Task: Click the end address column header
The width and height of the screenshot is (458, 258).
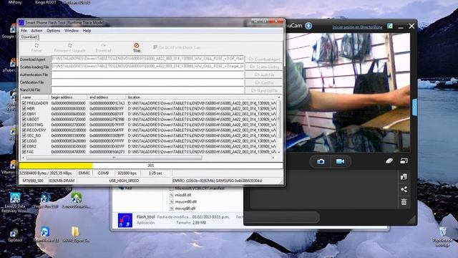Action: tap(107, 97)
